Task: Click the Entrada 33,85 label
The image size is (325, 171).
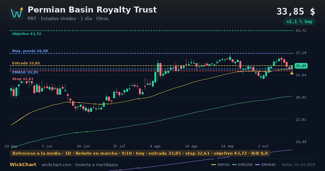Action: (x=26, y=63)
